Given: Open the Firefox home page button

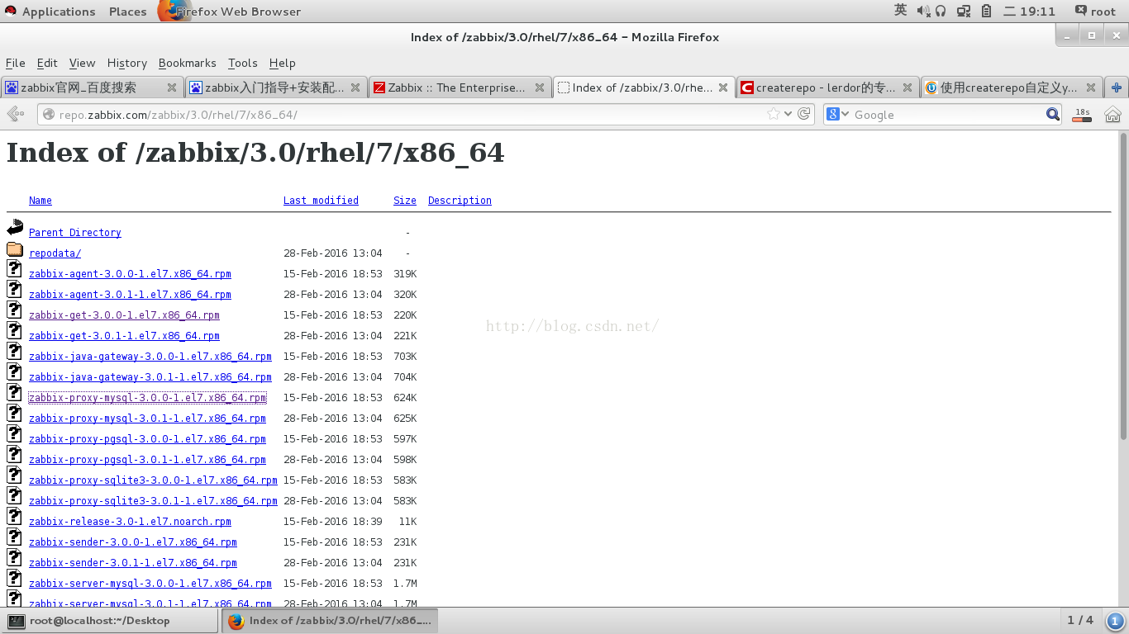Looking at the screenshot, I should tap(1113, 115).
